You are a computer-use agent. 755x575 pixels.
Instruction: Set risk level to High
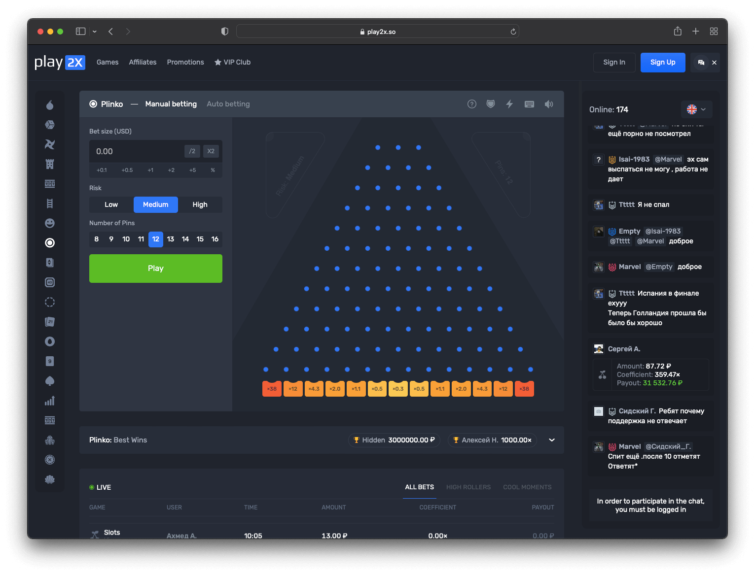tap(200, 204)
